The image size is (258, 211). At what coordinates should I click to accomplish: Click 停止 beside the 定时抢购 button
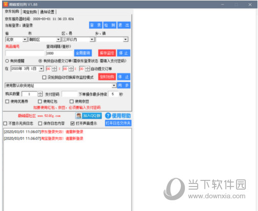[x=124, y=76]
